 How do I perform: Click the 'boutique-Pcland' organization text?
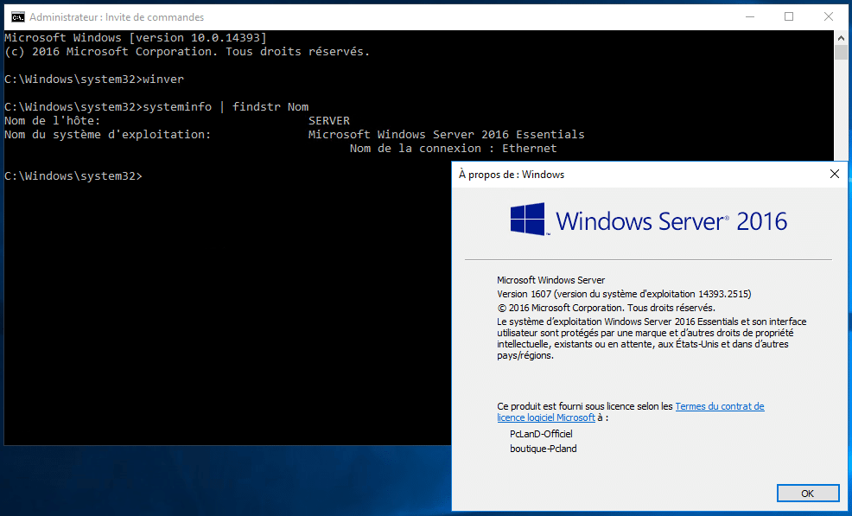tap(544, 449)
